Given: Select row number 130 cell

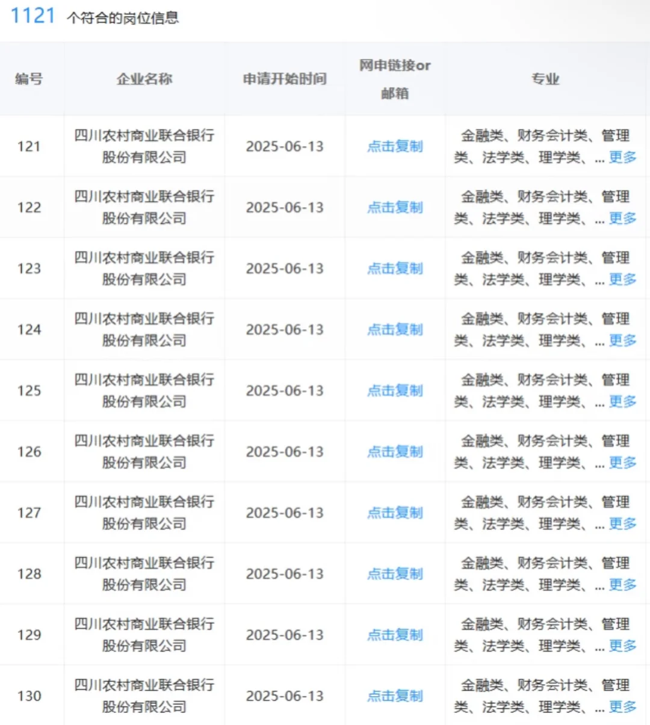Looking at the screenshot, I should 29,696.
